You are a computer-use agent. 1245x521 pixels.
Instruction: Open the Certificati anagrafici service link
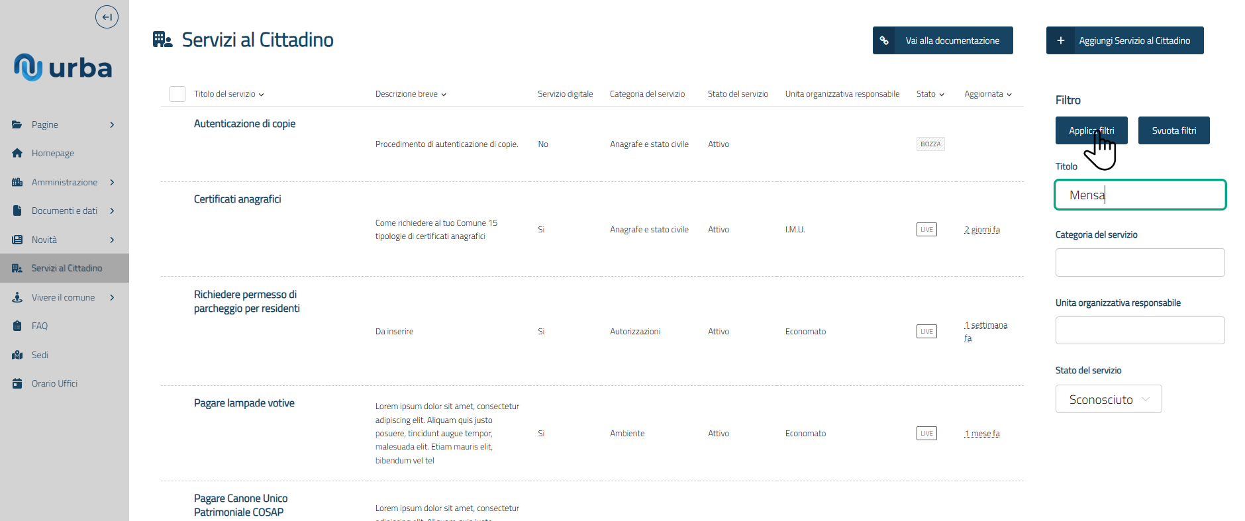pos(237,199)
